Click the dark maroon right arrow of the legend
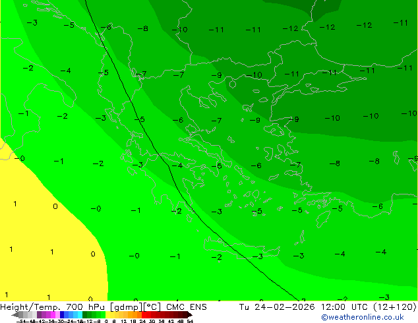 coord(189,315)
